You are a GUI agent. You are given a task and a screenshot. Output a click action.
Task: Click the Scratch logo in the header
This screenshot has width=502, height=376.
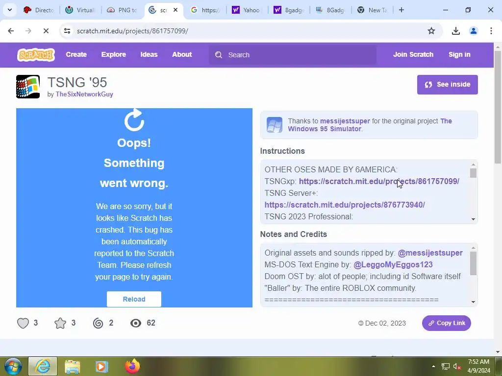[36, 55]
